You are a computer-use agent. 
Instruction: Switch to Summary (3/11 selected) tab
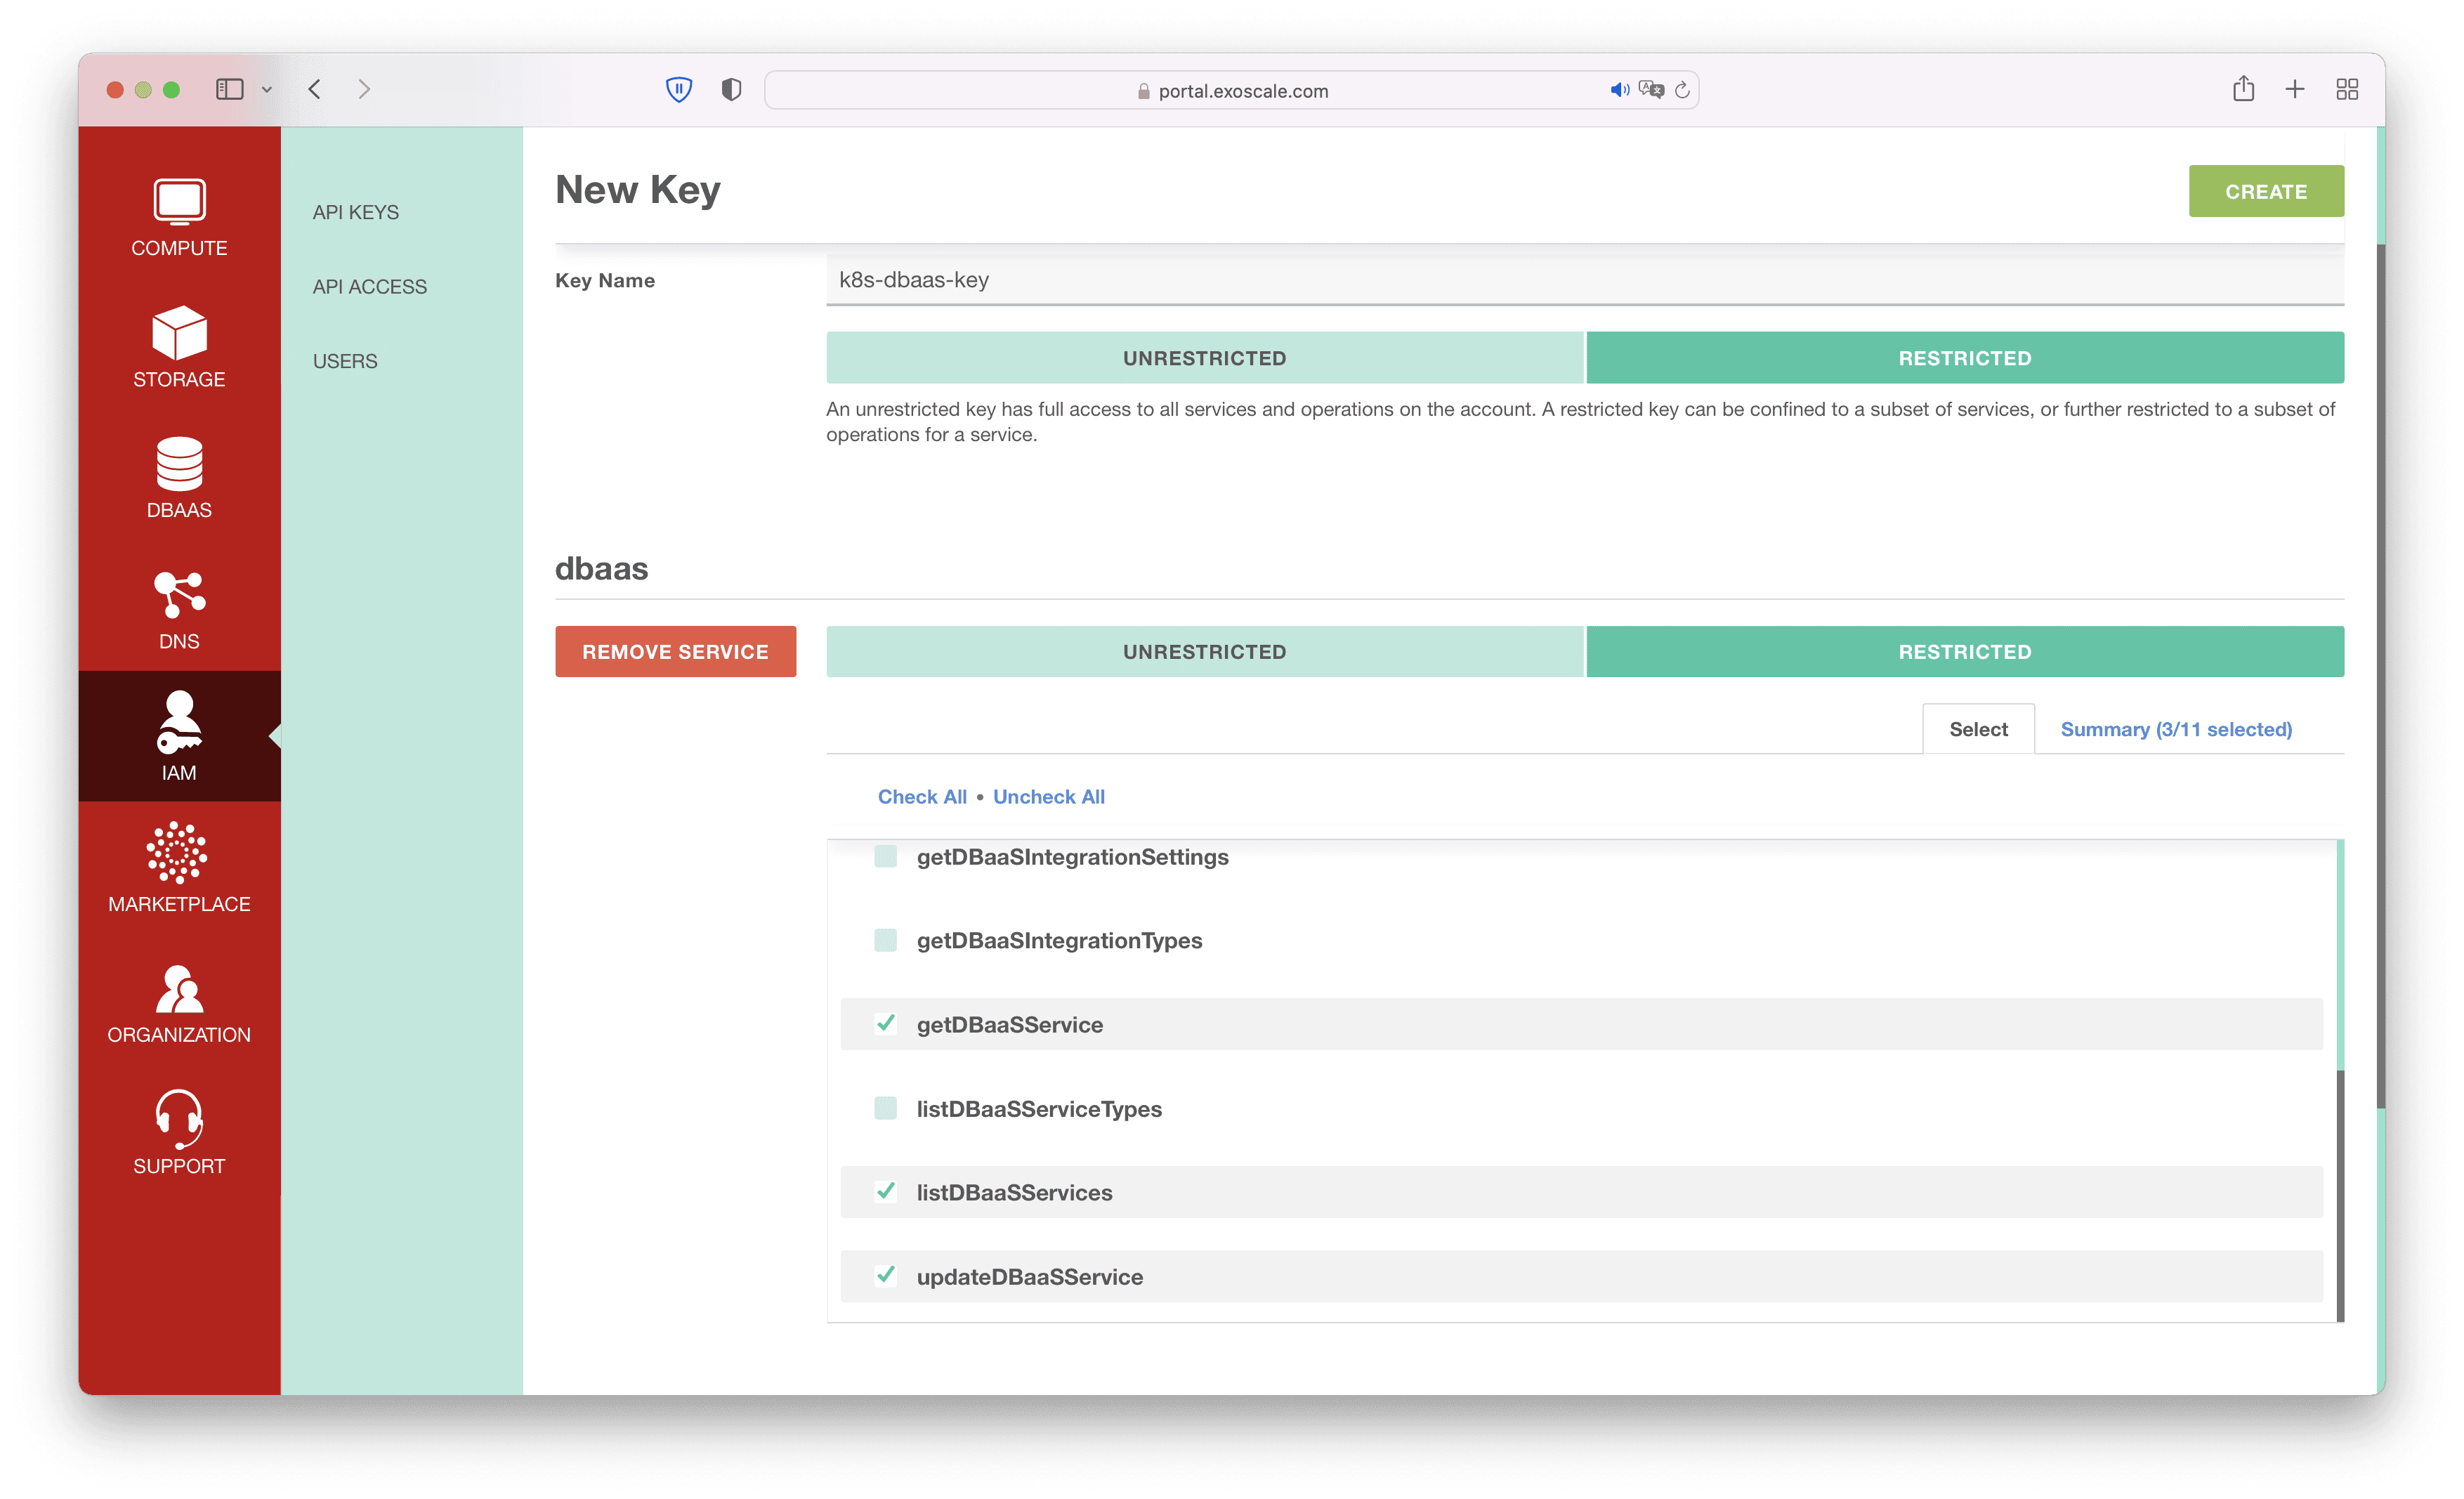tap(2176, 729)
